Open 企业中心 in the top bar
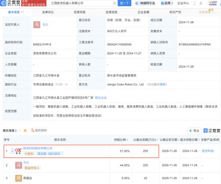The image size is (221, 184). [x=183, y=3]
